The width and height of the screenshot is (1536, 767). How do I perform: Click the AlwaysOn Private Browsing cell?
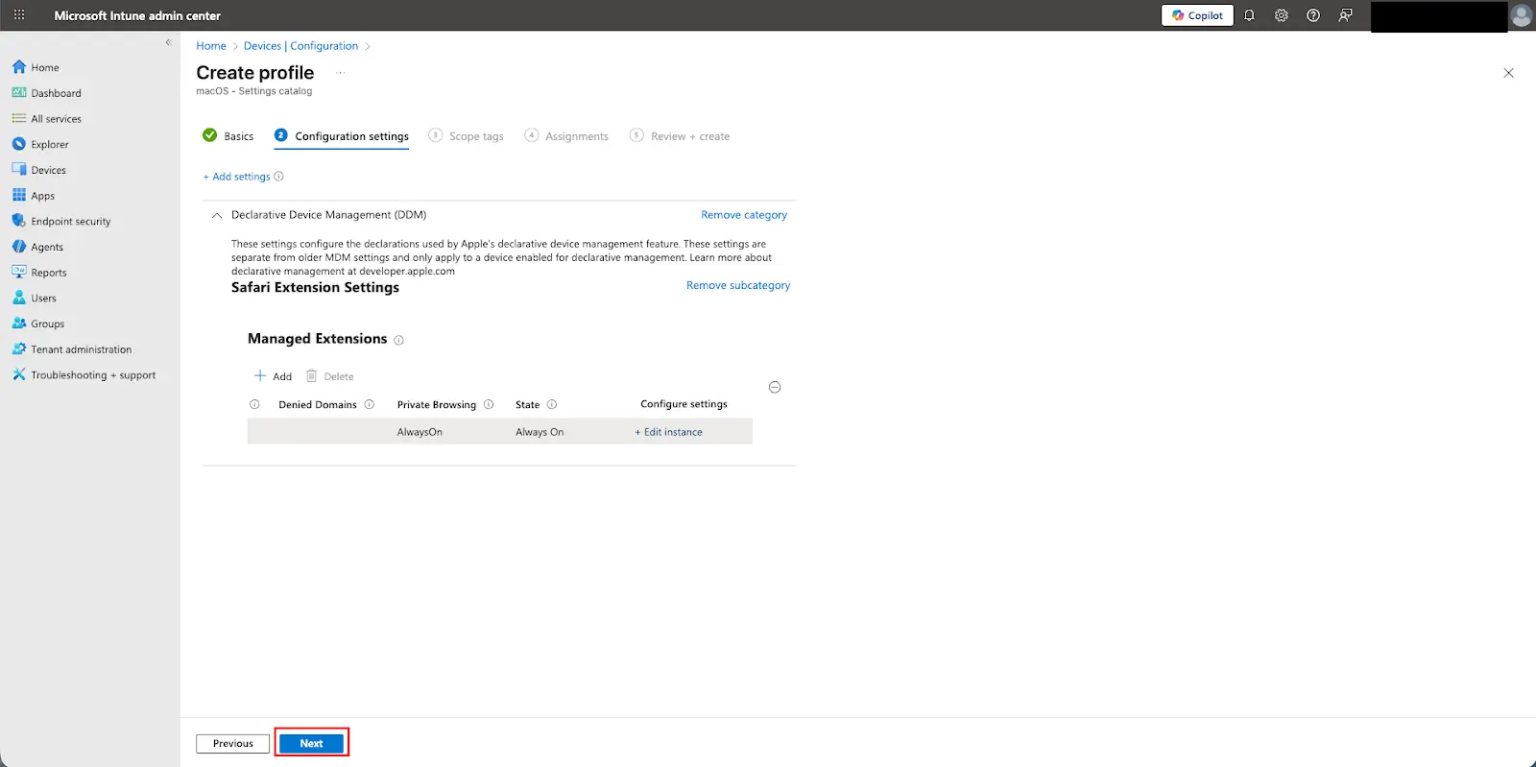tap(420, 432)
